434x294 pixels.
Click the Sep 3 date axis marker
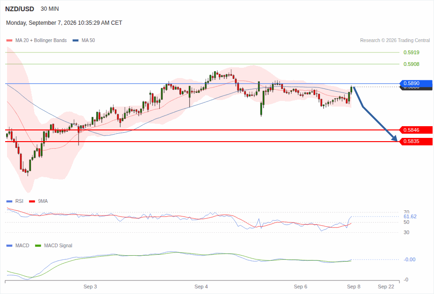point(90,287)
